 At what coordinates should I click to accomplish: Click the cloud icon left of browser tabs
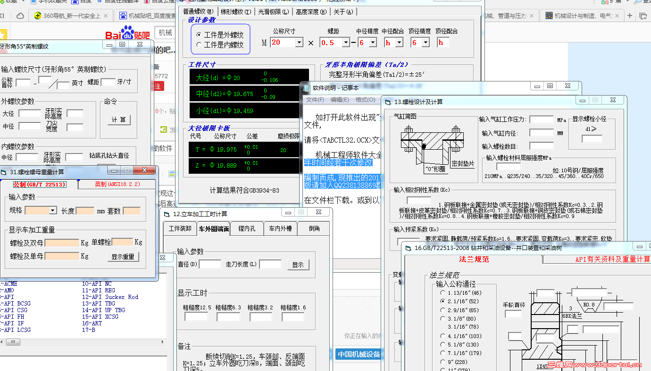point(20,16)
